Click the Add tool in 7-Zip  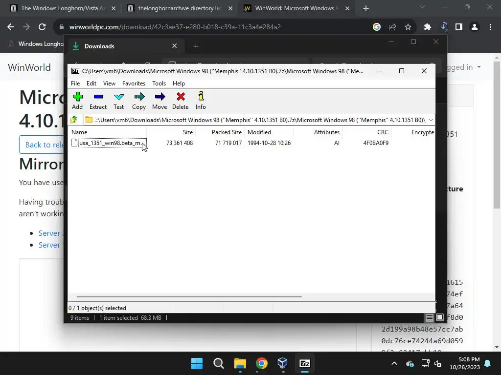77,101
